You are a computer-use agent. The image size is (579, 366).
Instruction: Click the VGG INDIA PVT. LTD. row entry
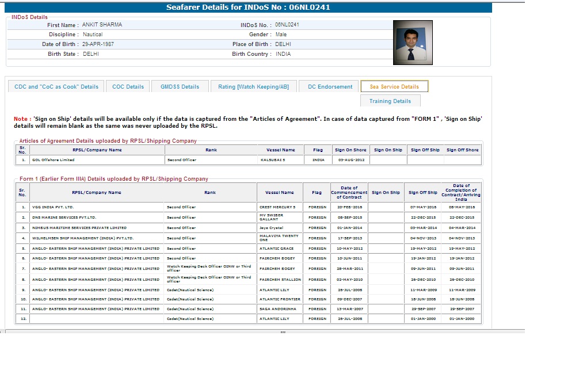point(53,207)
